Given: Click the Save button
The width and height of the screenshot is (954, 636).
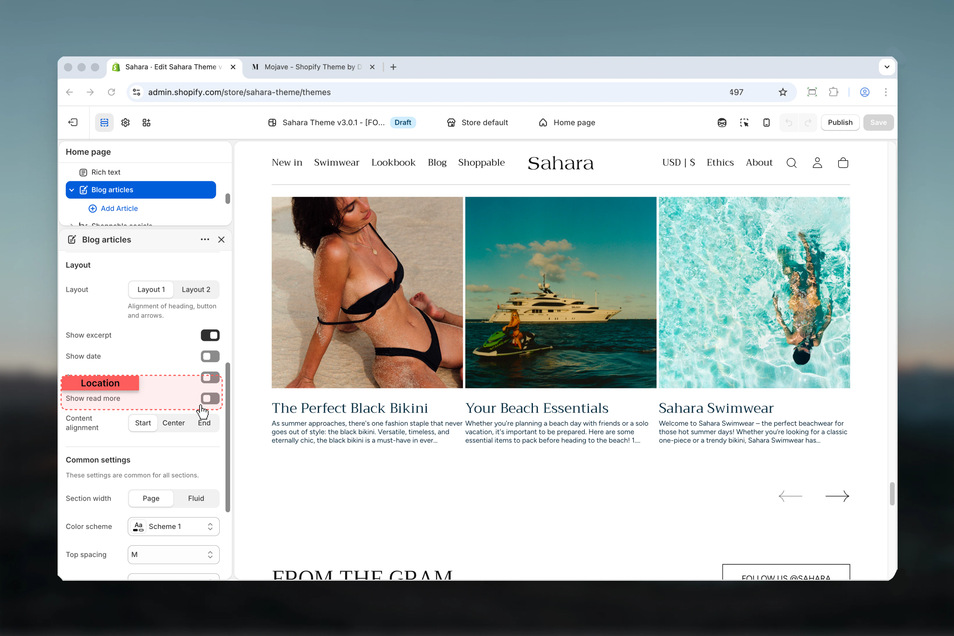Looking at the screenshot, I should (878, 122).
